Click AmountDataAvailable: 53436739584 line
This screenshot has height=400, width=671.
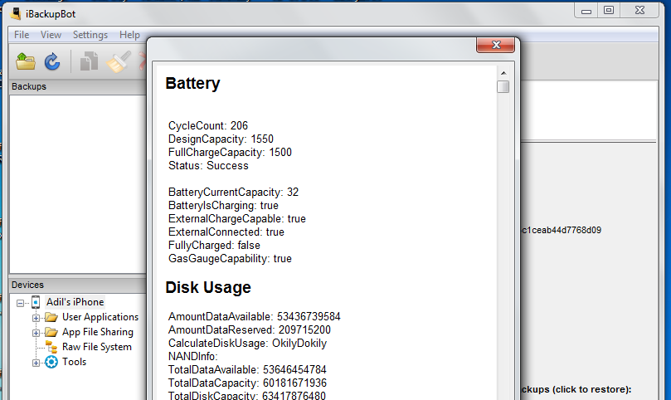pyautogui.click(x=254, y=317)
